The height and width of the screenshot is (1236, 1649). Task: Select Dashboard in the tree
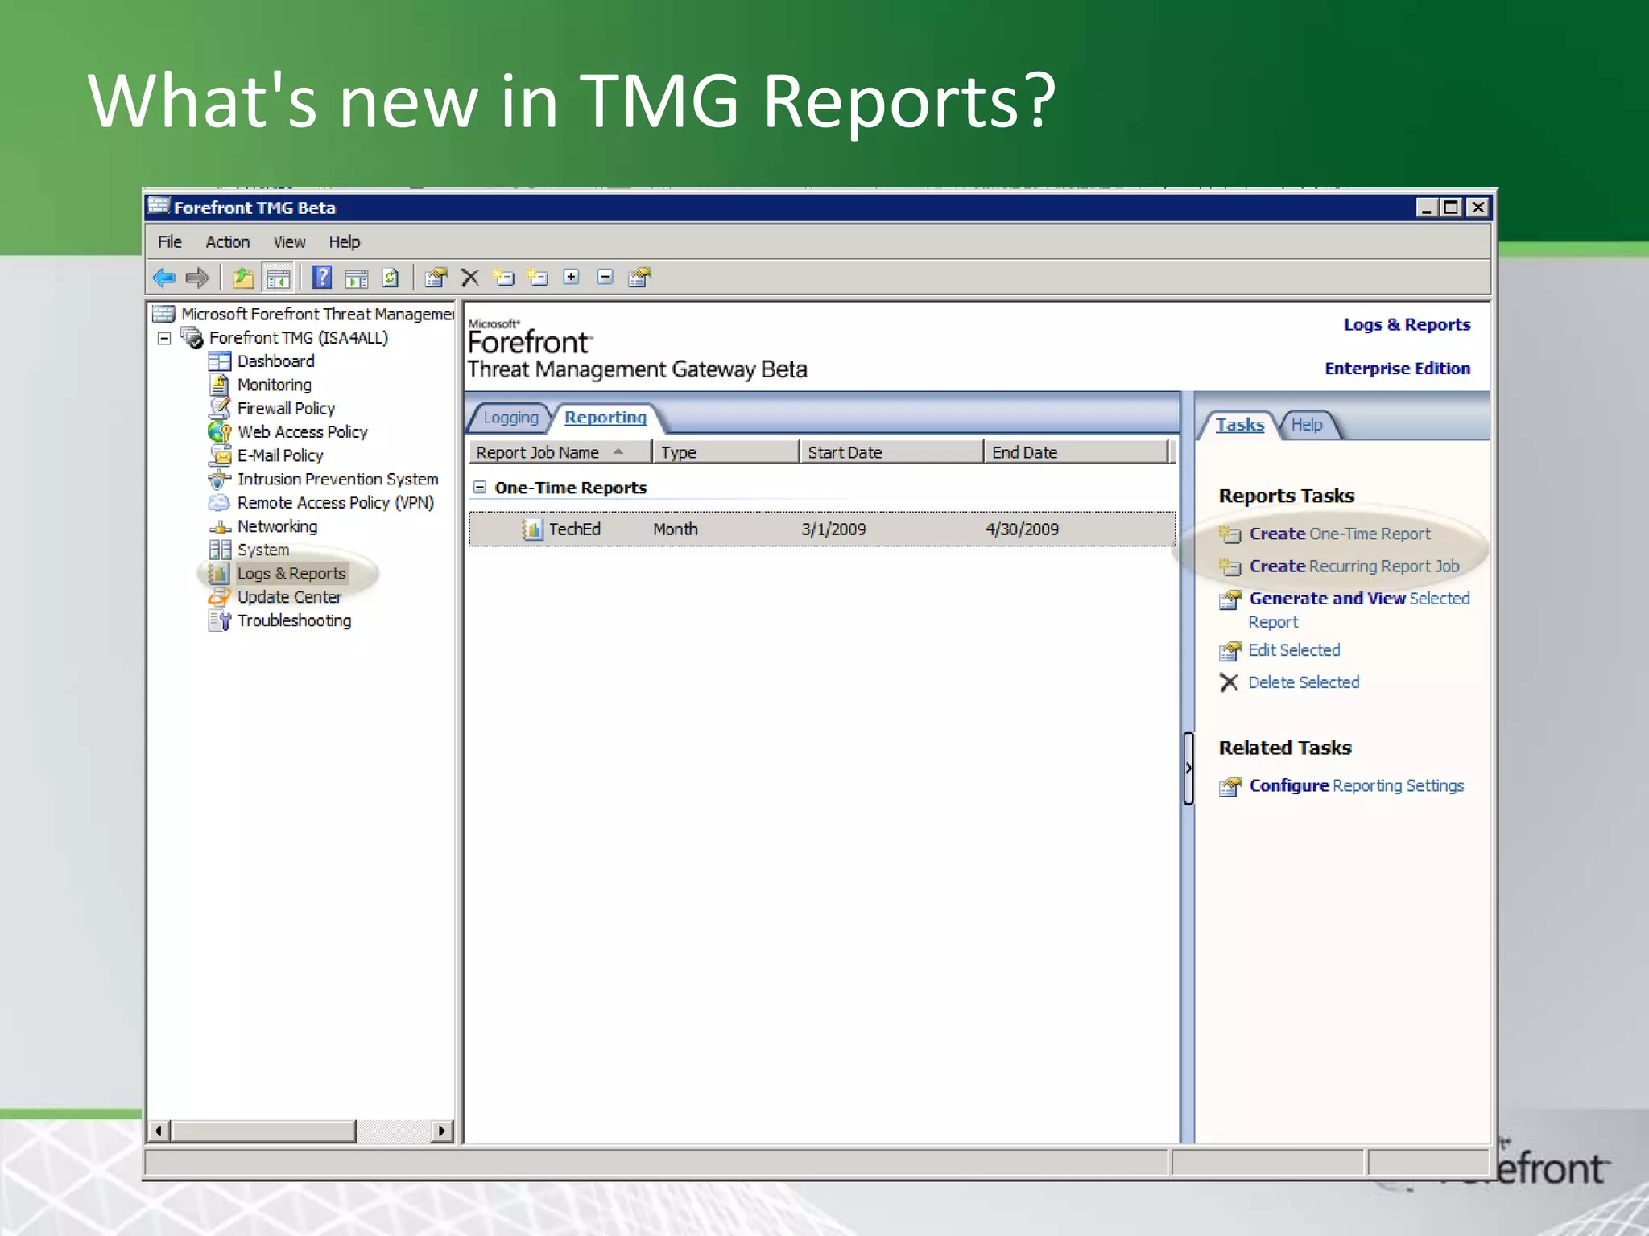click(x=275, y=361)
